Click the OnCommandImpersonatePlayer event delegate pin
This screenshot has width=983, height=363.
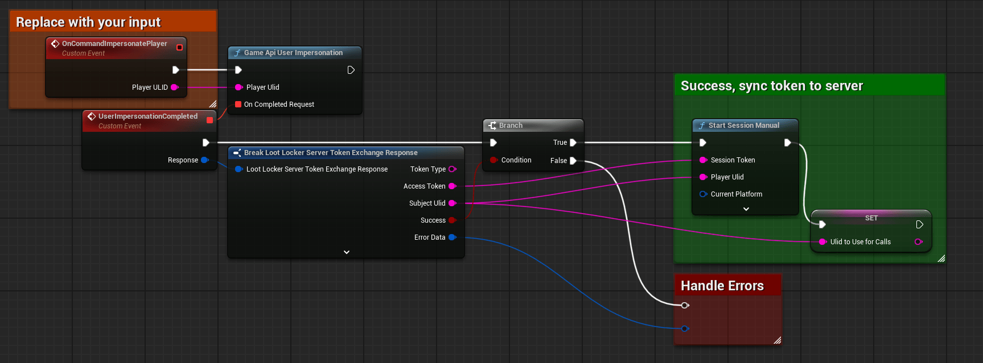179,48
